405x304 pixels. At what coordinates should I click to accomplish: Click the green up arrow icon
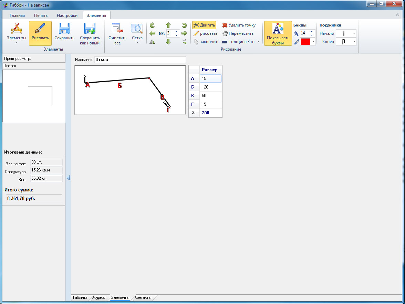(168, 25)
